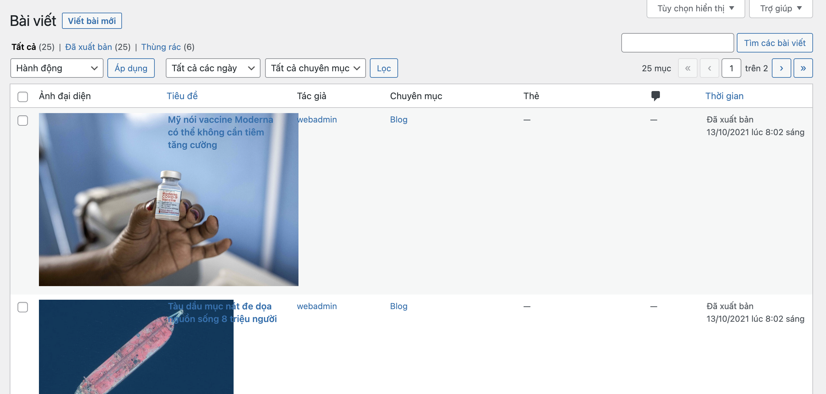Screen dimensions: 826x394
Task: Toggle the select-all posts checkbox
Action: (x=23, y=97)
